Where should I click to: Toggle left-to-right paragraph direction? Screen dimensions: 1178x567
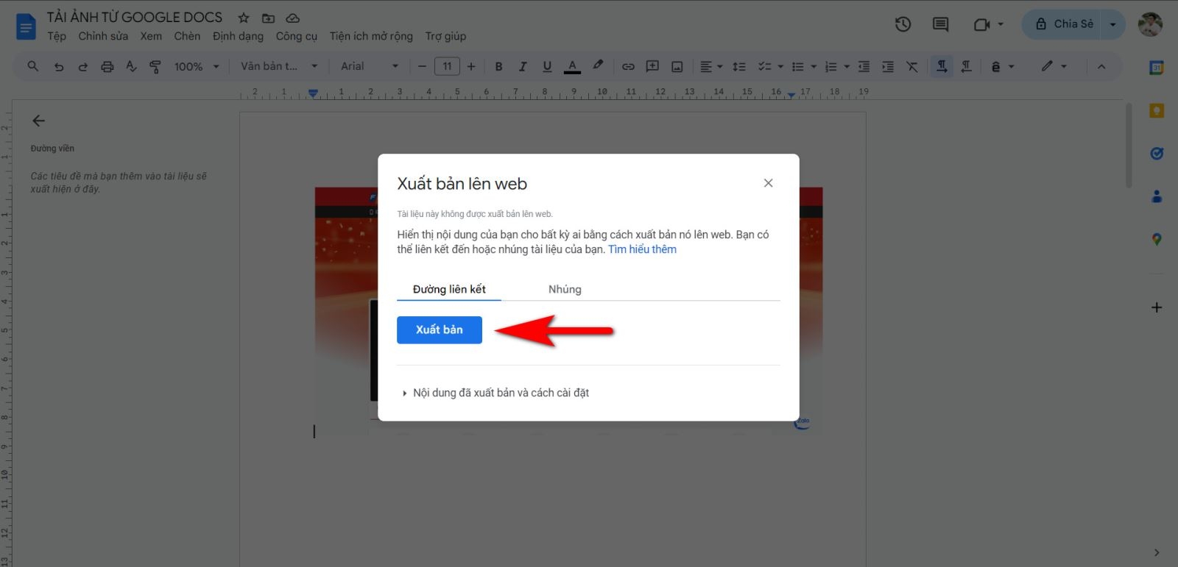[942, 66]
